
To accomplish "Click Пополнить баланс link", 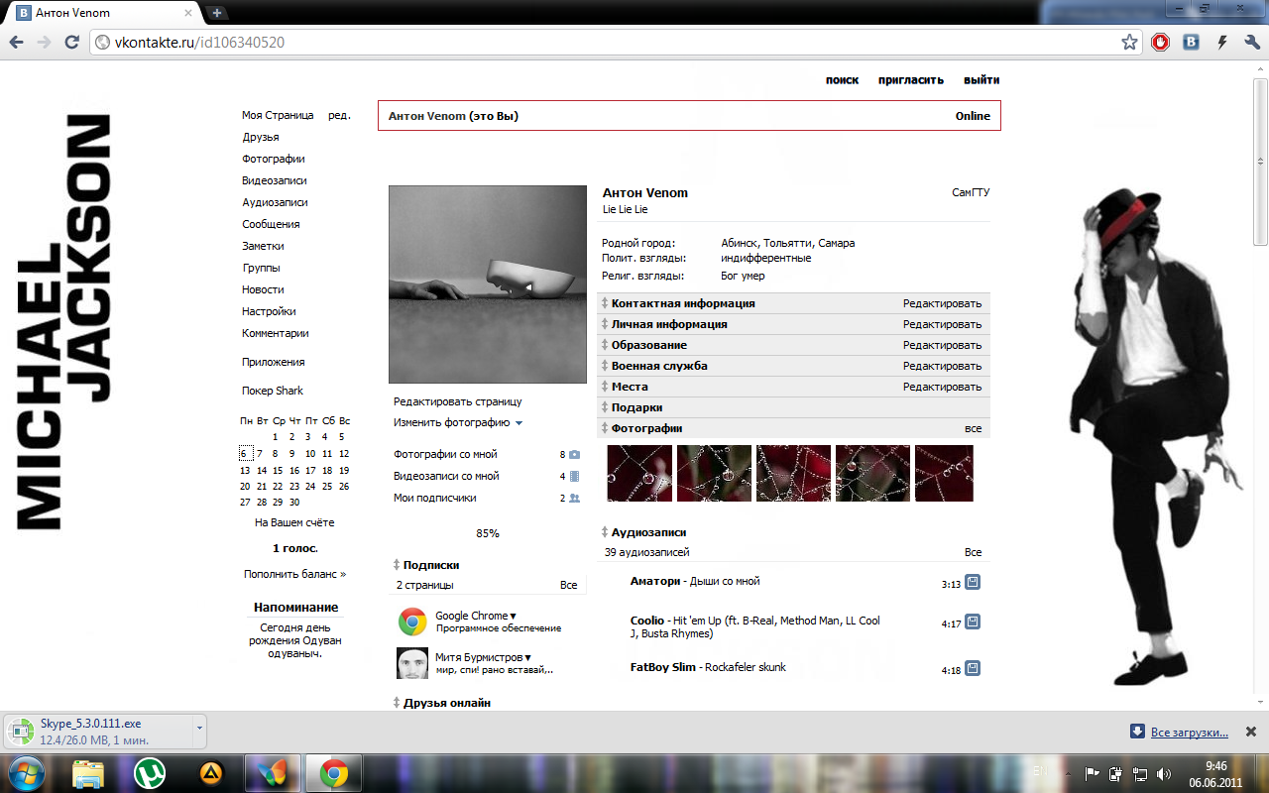I will tap(295, 574).
